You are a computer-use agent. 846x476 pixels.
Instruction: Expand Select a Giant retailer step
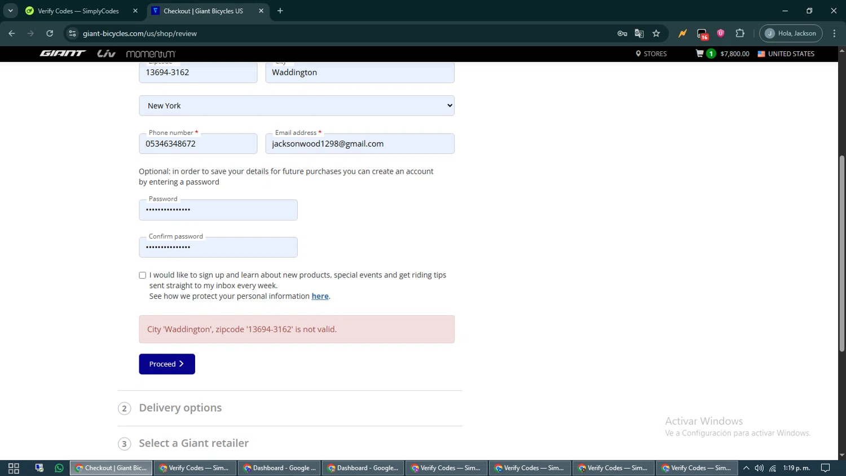pos(193,443)
